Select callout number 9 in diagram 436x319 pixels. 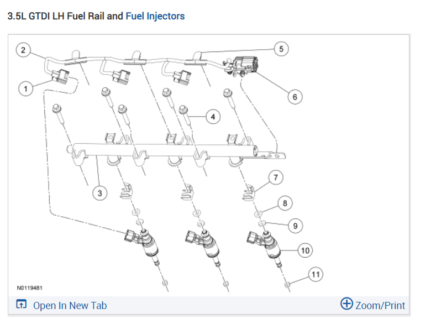click(x=295, y=226)
